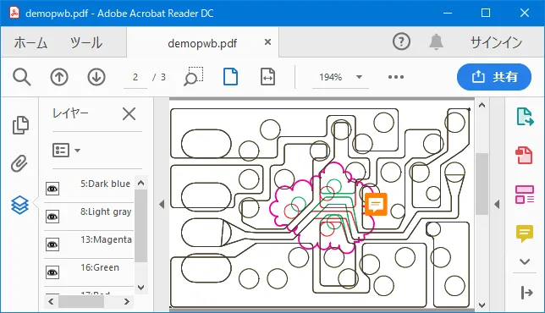Click the 共有 share button
545x313 pixels.
[494, 77]
